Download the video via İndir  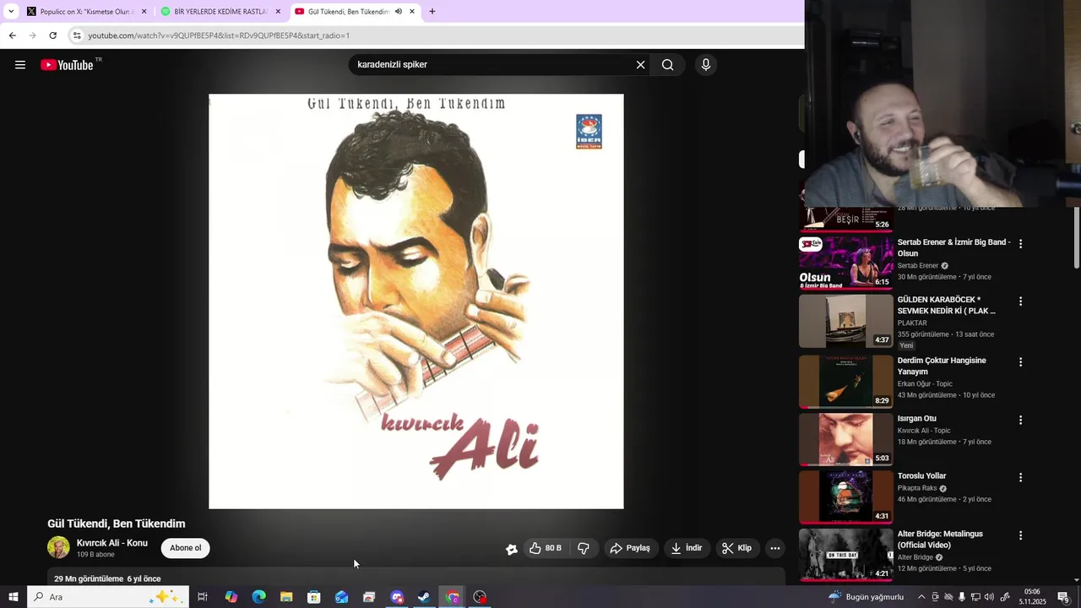click(687, 548)
